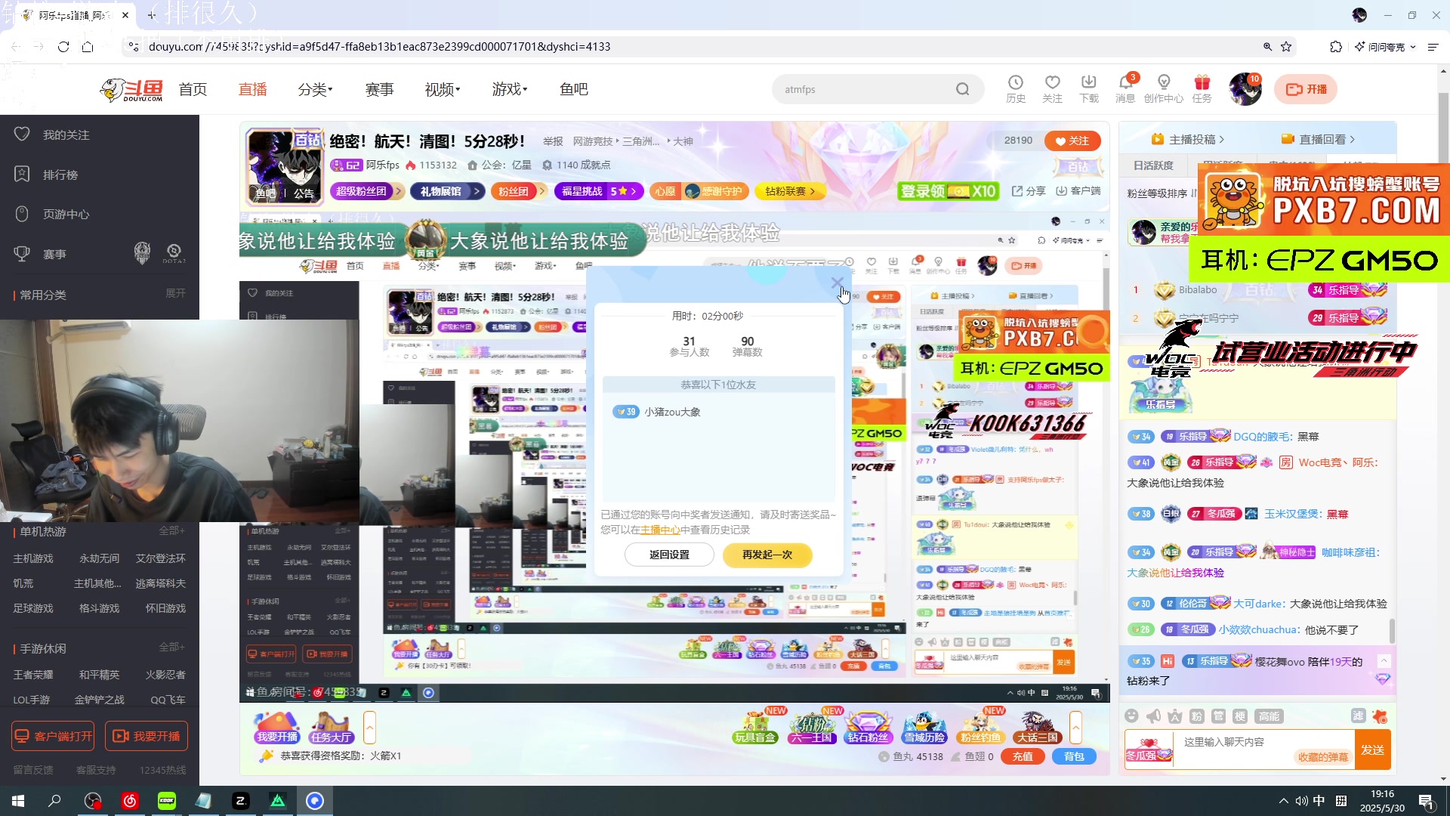The image size is (1450, 816).
Task: Show all 手游休闲 with 全部+
Action: point(171,647)
